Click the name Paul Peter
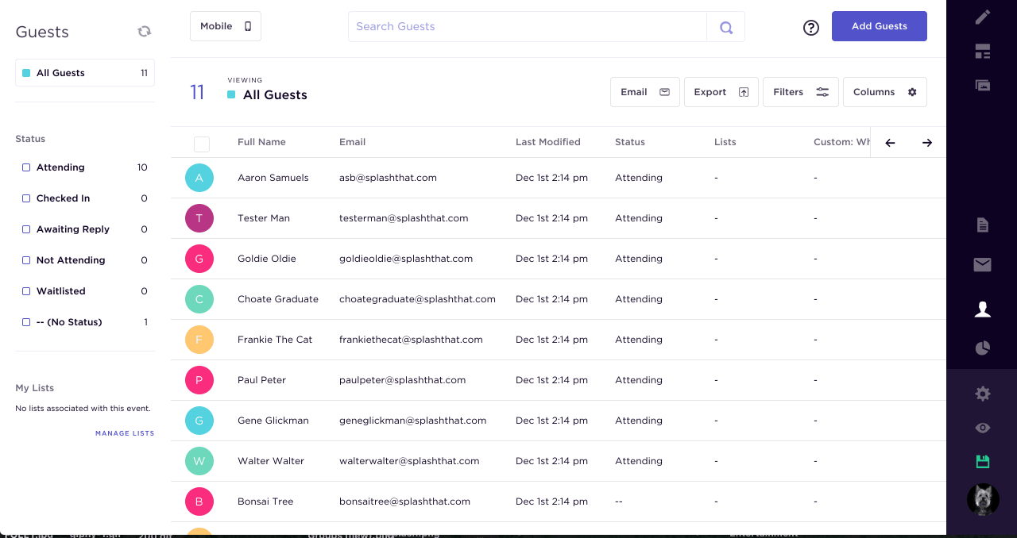1017x538 pixels. coord(261,380)
